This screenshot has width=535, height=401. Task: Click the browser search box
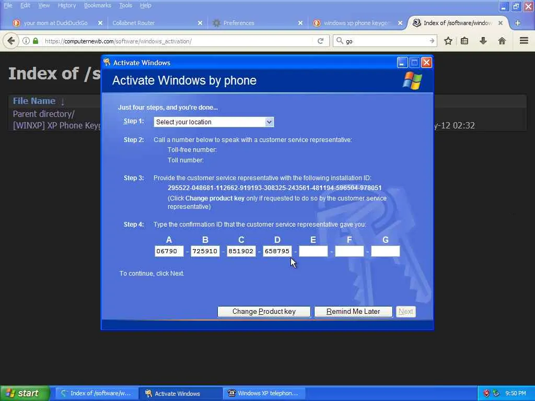coord(386,41)
